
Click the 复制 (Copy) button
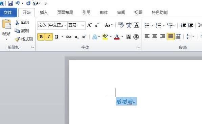[x=22, y=31]
